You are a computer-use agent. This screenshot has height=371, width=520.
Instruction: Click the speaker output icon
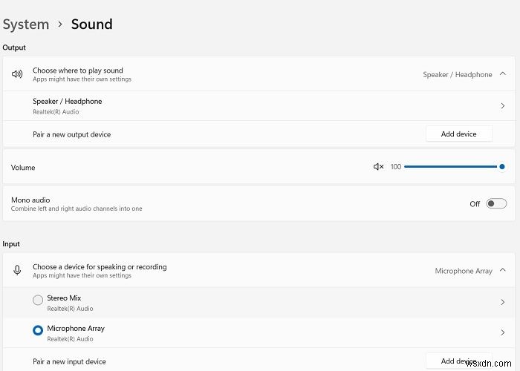click(17, 74)
